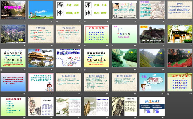Viewport: 193px width, 119px height.
Task: Click slide number 21 label
Action: (191, 70)
